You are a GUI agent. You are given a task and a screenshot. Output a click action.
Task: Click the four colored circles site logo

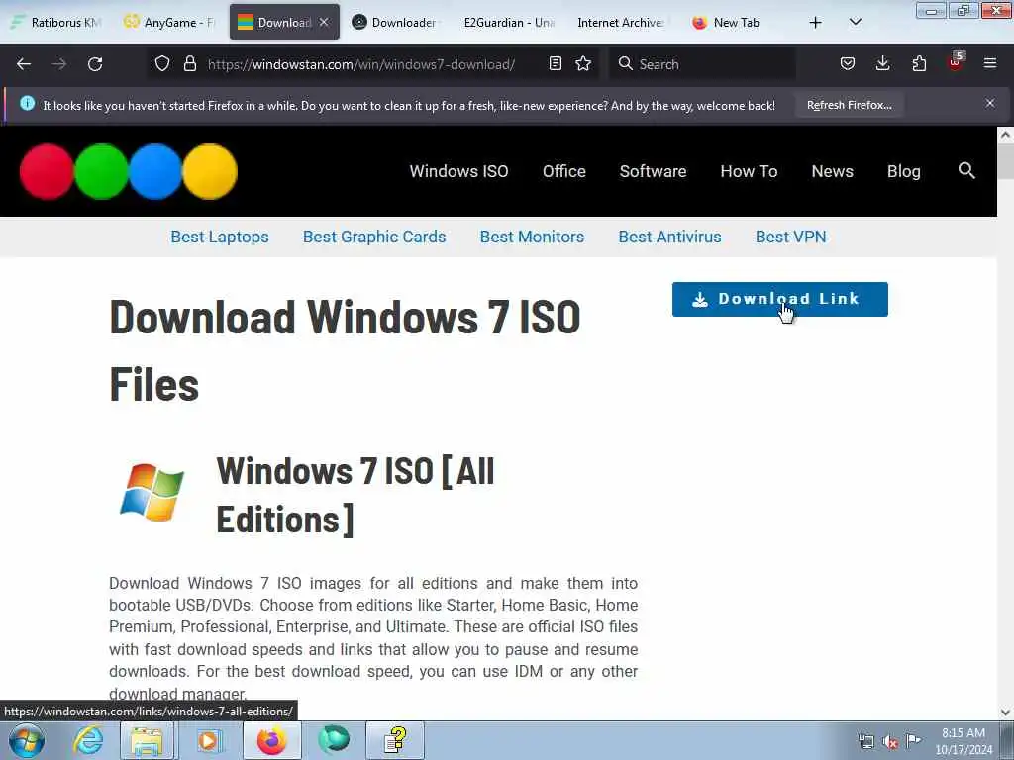click(x=129, y=171)
